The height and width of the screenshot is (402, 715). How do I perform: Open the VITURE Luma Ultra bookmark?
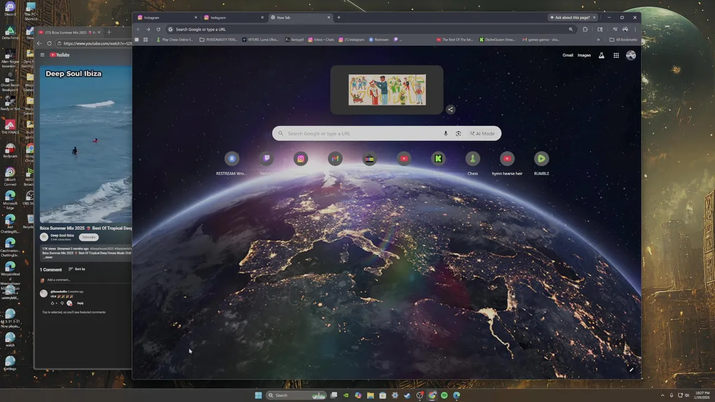(261, 40)
